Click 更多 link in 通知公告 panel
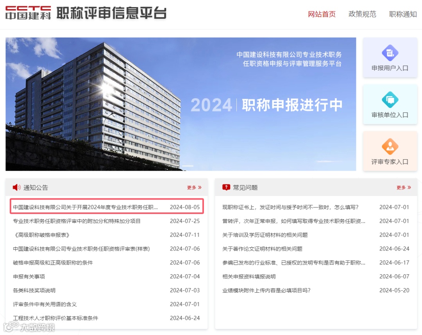Viewport: 422px width, 335px height. [194, 187]
